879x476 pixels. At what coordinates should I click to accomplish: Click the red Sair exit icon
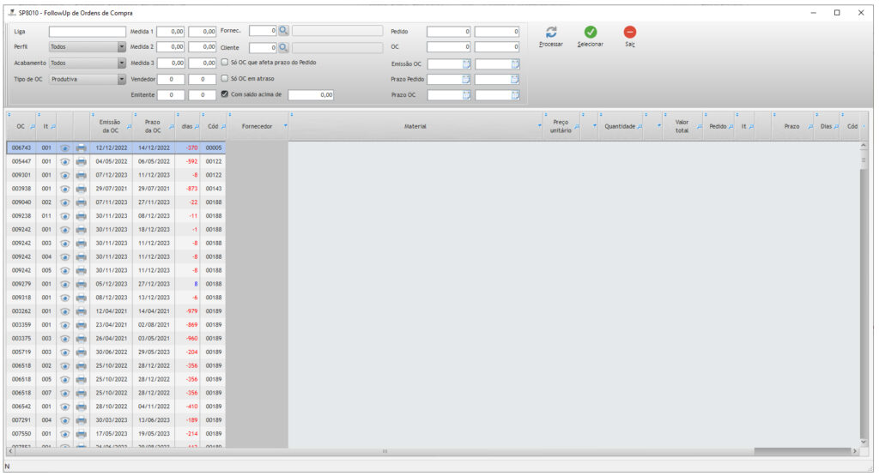click(x=629, y=32)
